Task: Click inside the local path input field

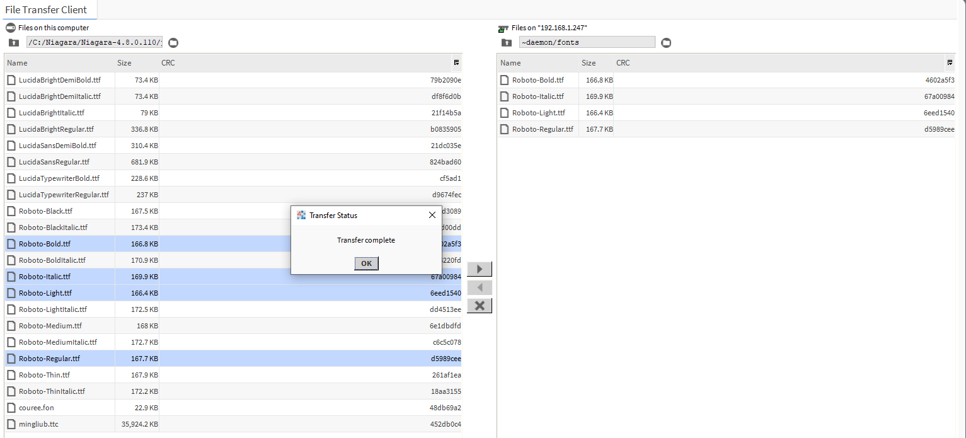Action: coord(95,42)
